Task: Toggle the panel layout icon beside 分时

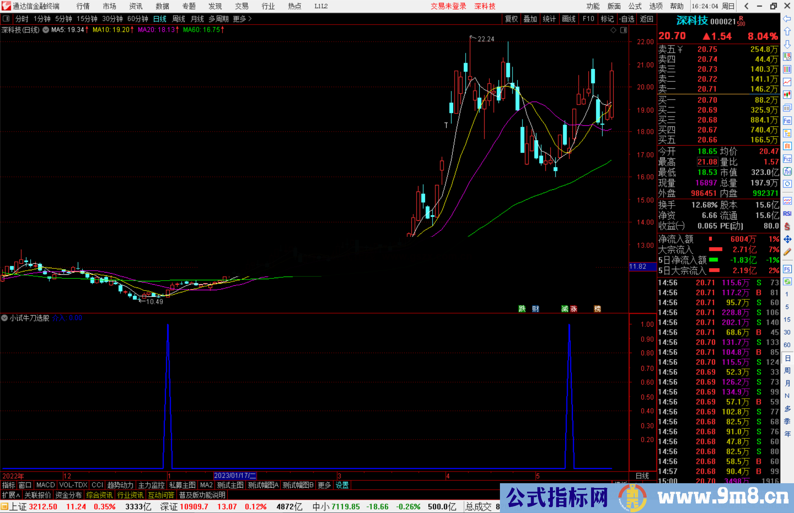Action: point(6,18)
